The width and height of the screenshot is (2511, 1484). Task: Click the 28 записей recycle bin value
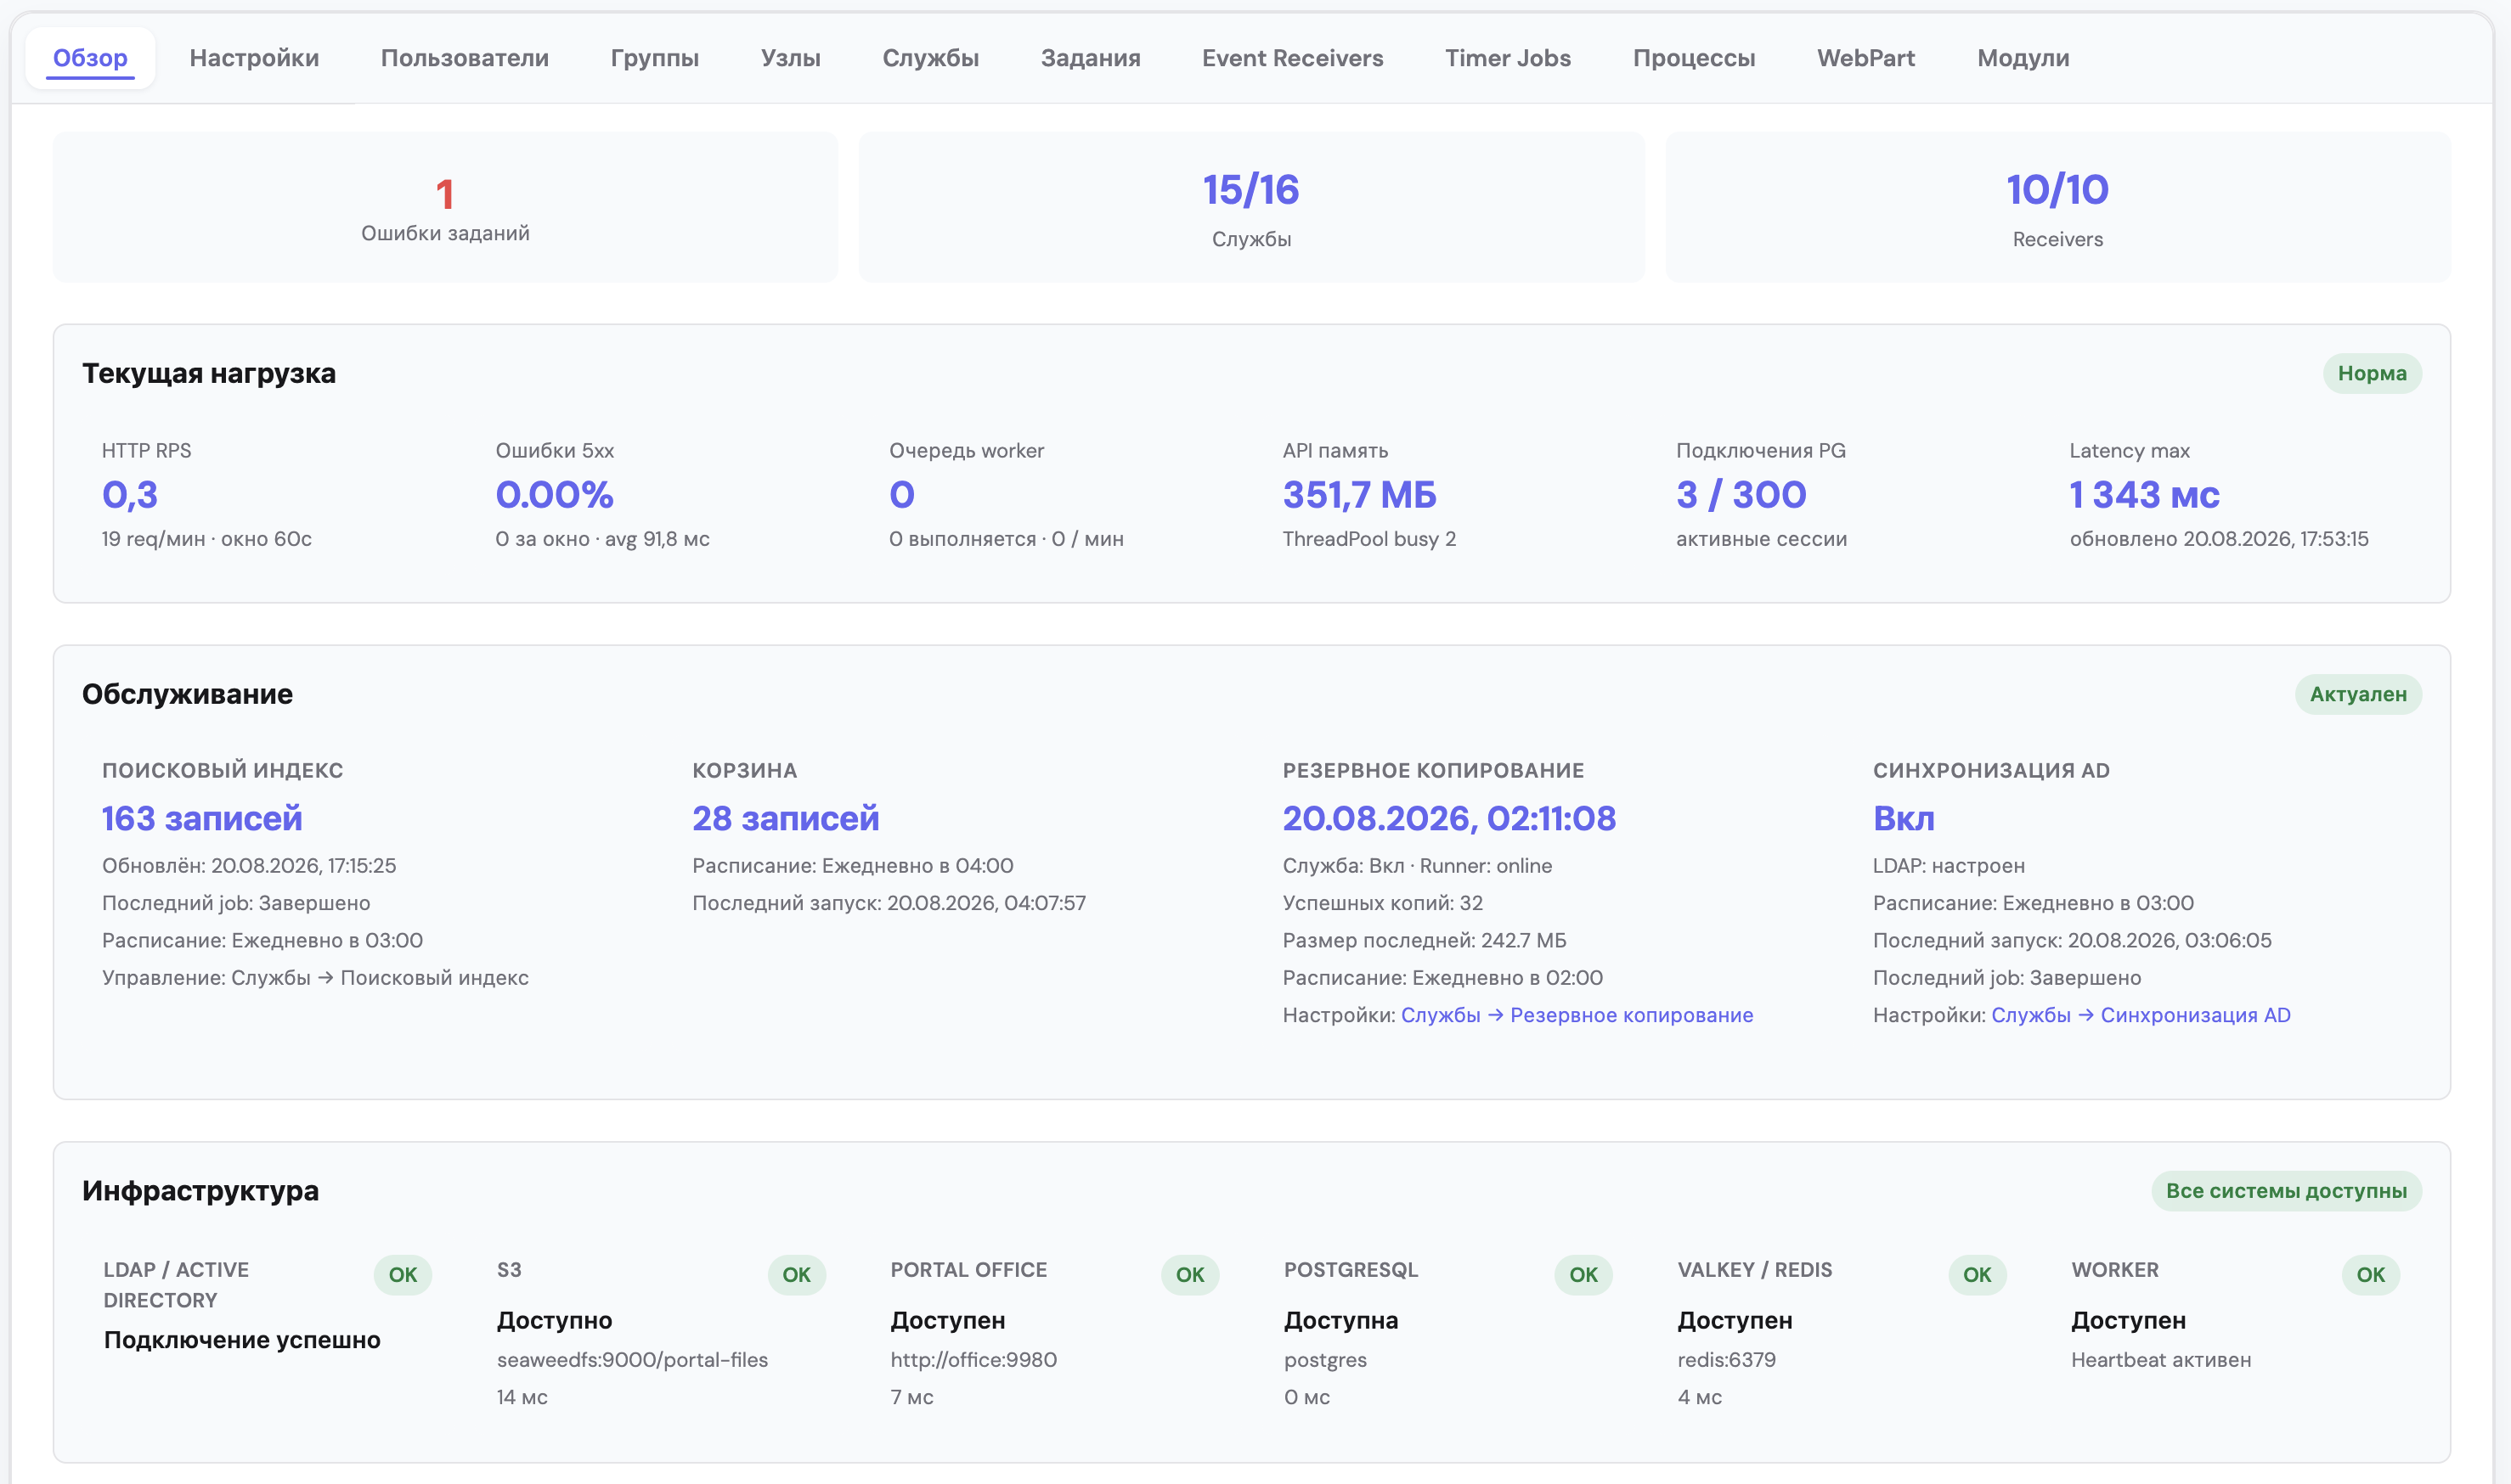[785, 818]
